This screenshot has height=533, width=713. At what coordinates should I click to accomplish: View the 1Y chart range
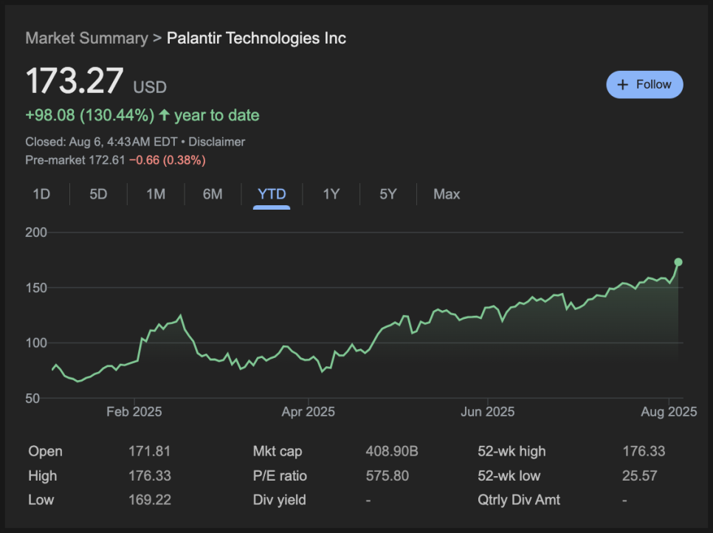(331, 194)
